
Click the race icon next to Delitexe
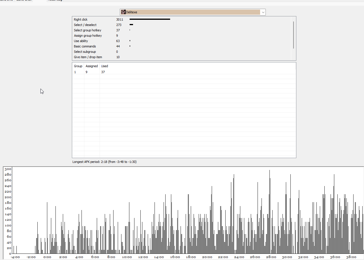[123, 12]
